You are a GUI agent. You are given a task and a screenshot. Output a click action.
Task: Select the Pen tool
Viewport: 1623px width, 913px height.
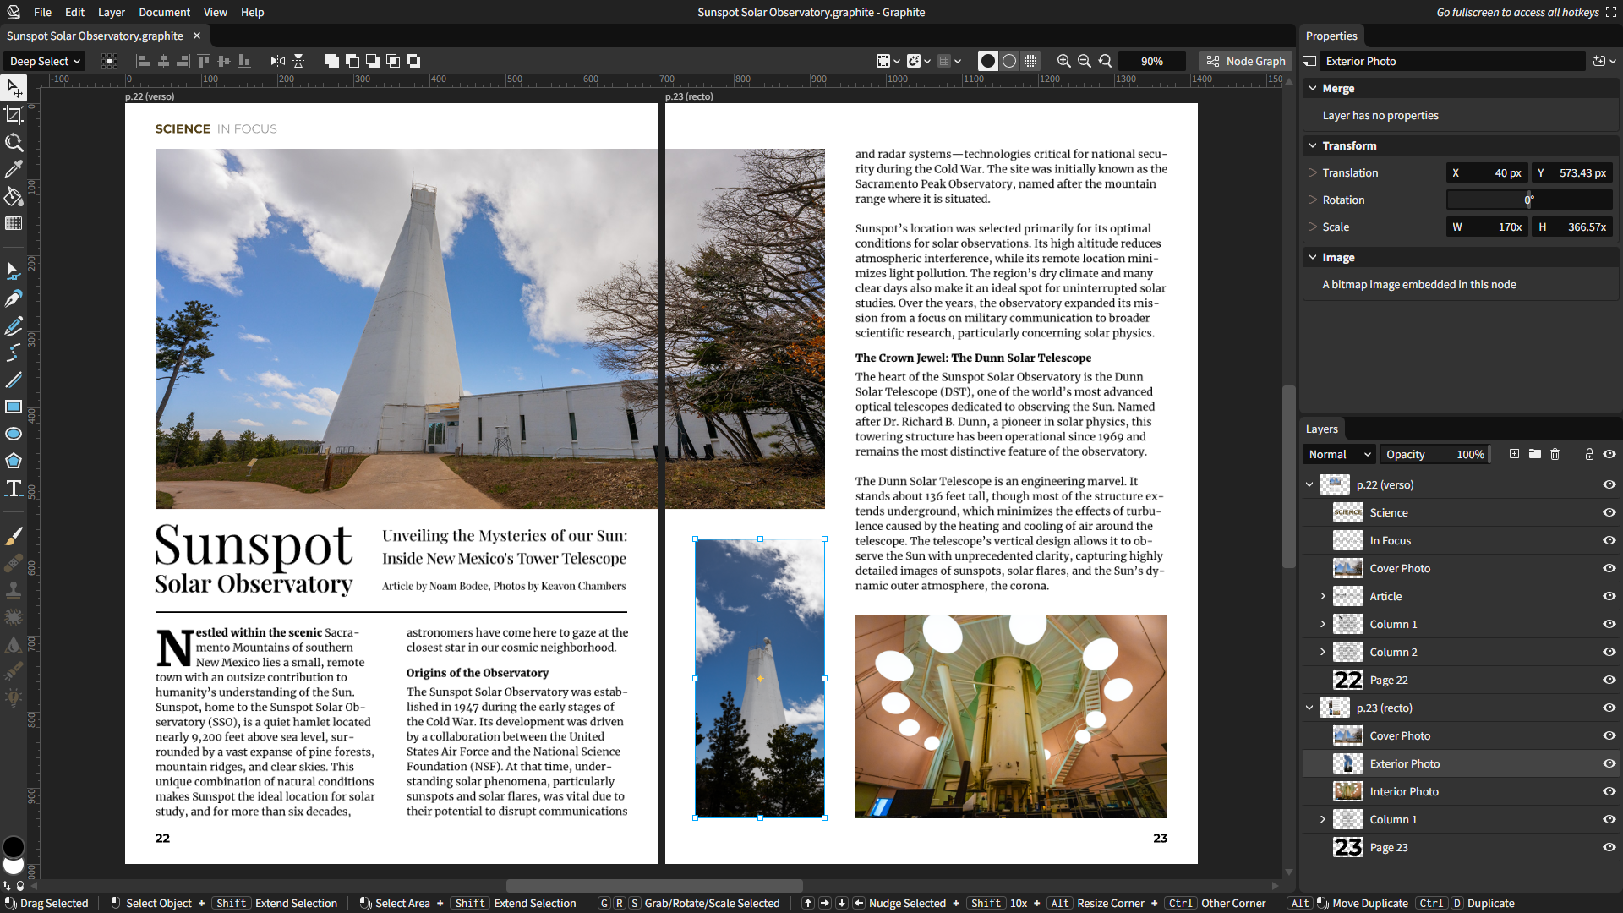[x=14, y=298]
